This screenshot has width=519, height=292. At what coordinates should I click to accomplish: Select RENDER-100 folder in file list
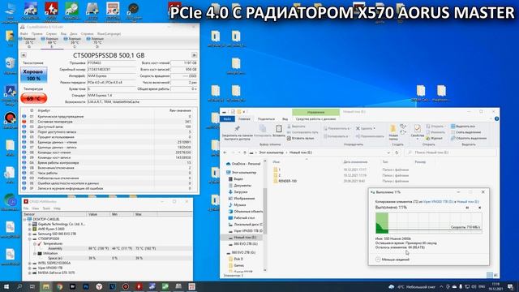click(x=285, y=181)
